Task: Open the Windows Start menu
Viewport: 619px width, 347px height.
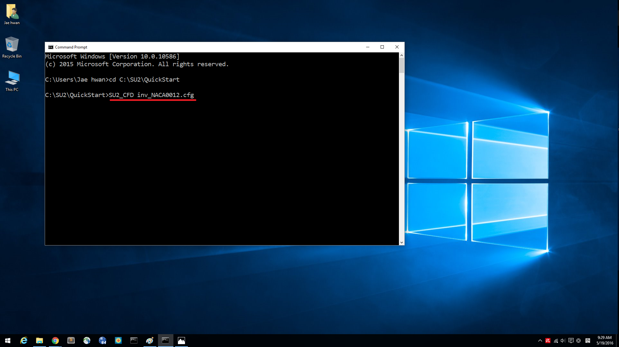Action: click(8, 341)
